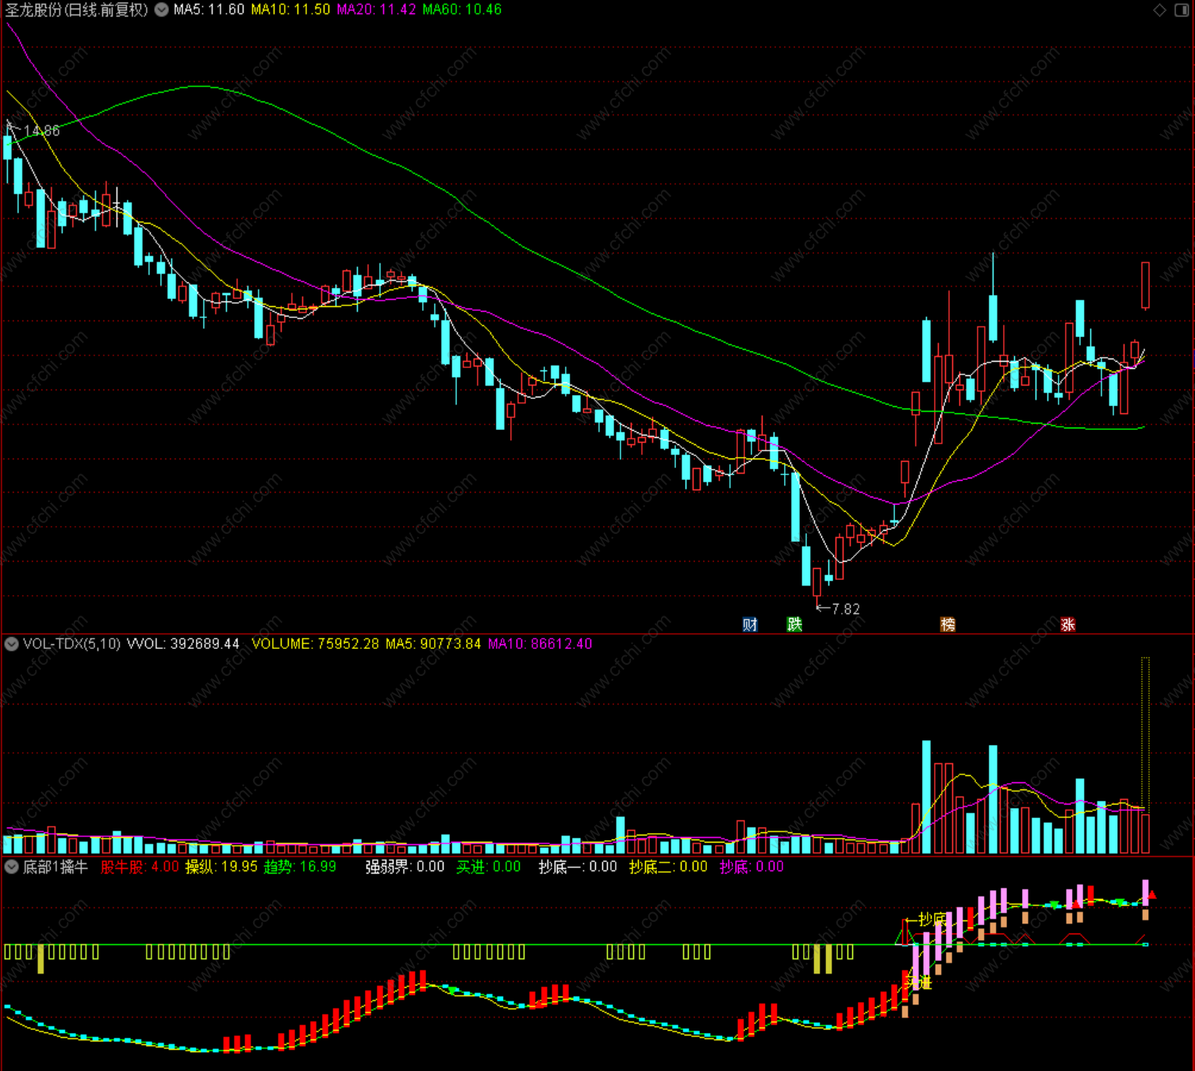Click the blue 财 info marker
The image size is (1195, 1071).
coord(750,624)
